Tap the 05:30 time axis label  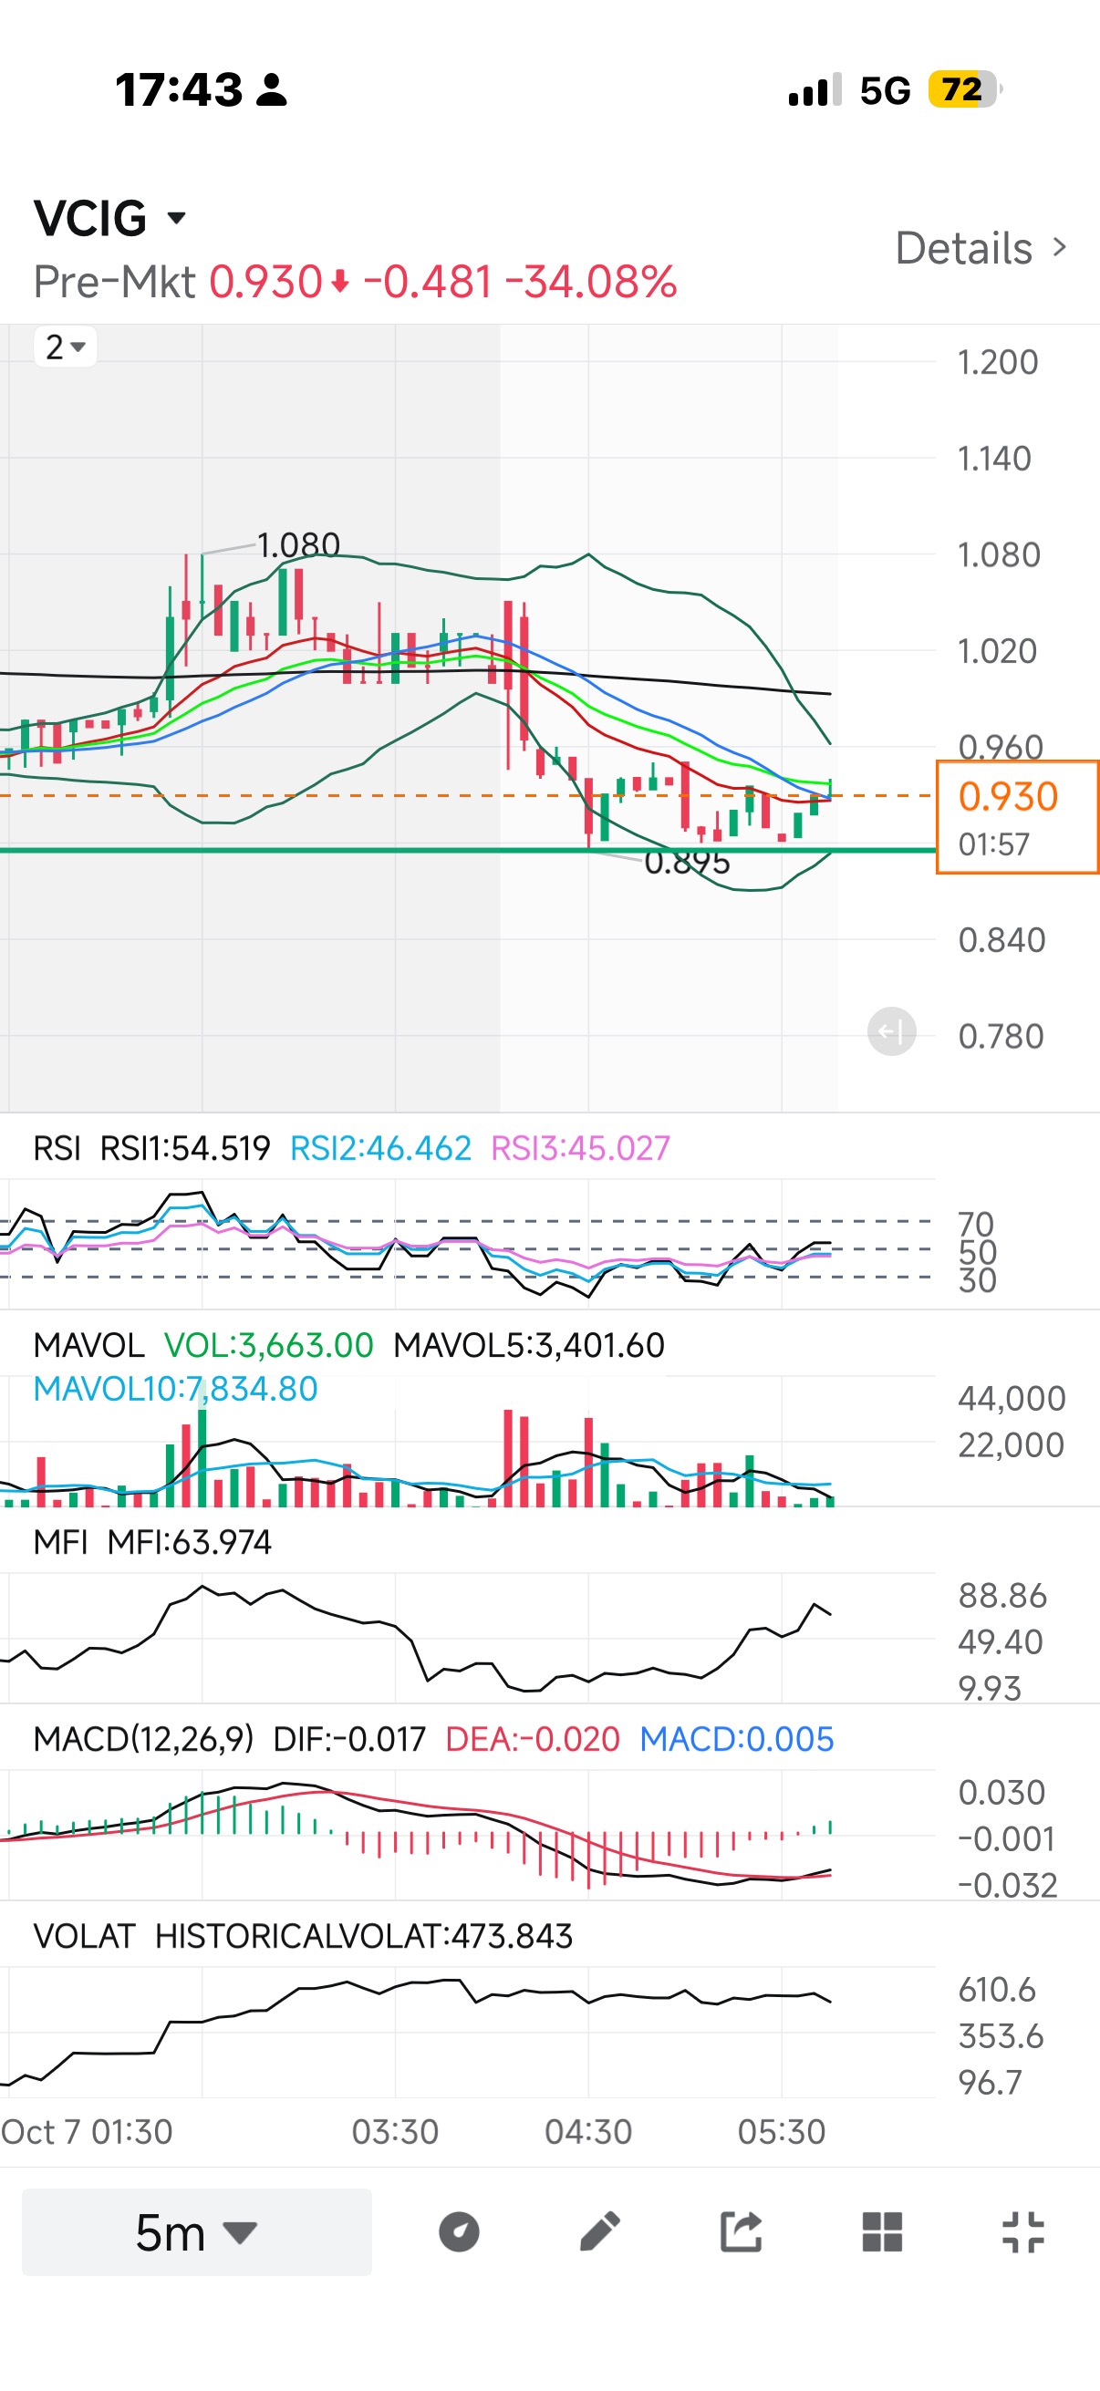click(x=782, y=2132)
